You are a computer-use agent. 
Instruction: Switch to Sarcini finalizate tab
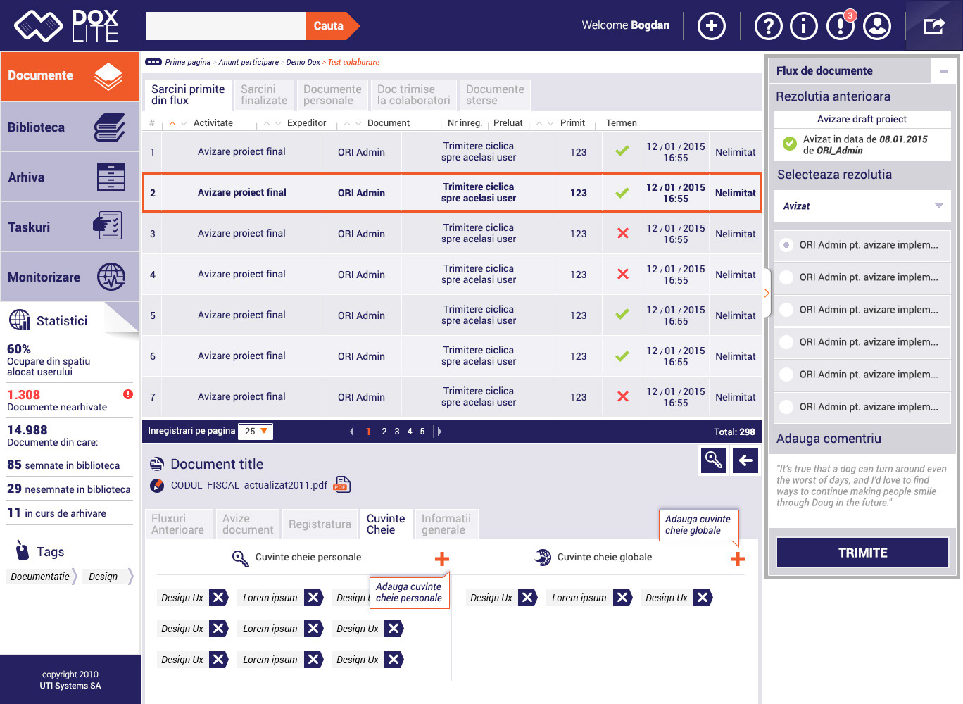coord(264,95)
